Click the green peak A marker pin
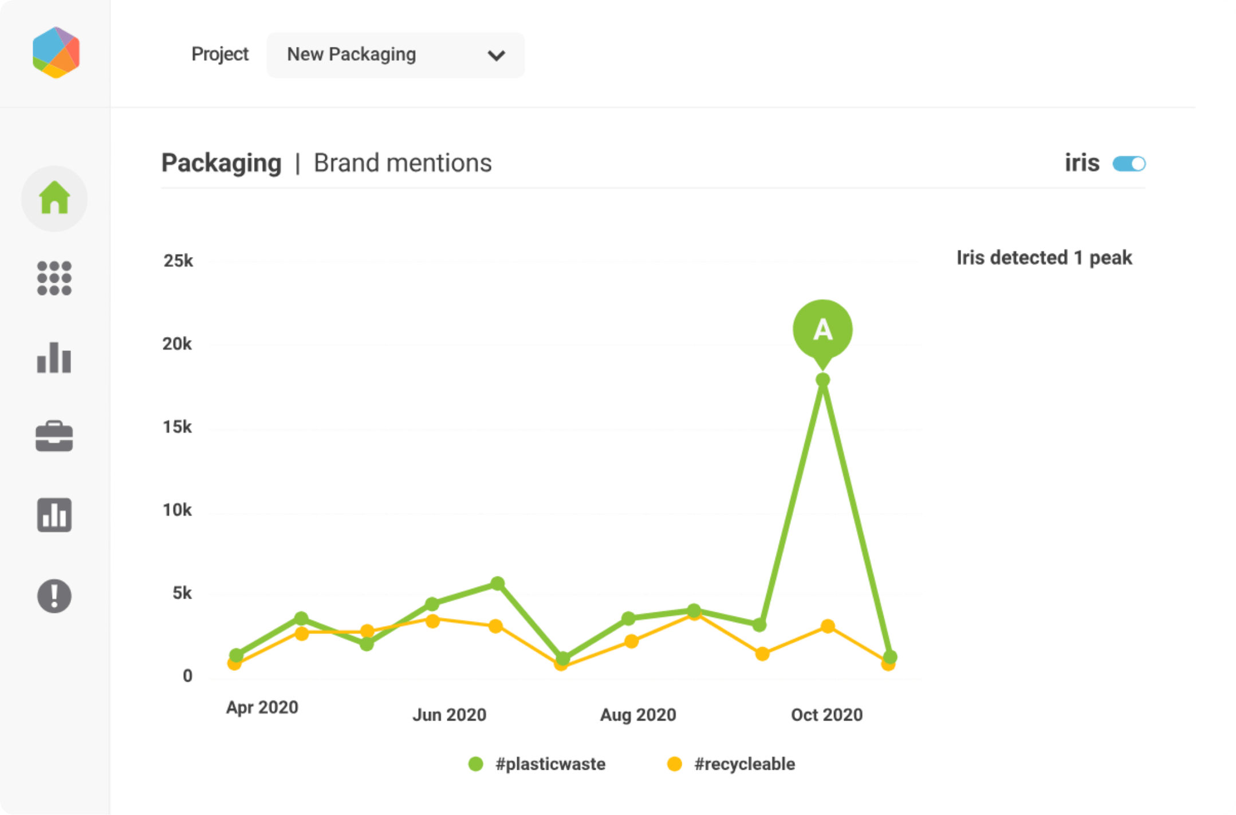Viewport: 1236px width, 815px height. [x=822, y=330]
